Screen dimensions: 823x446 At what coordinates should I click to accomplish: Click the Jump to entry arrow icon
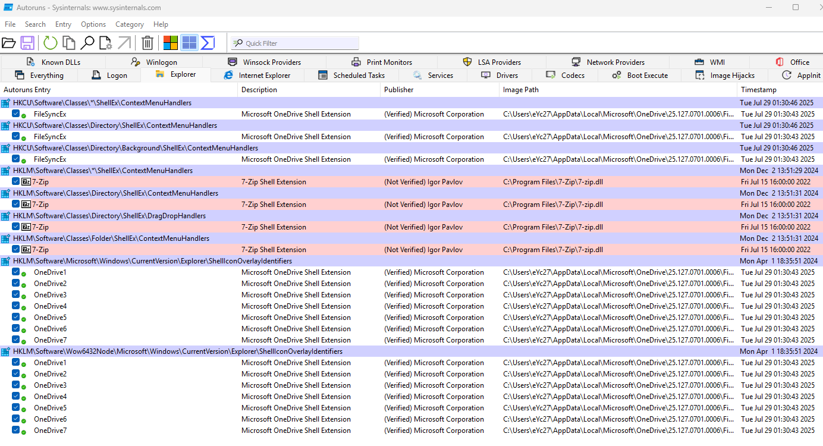(124, 43)
